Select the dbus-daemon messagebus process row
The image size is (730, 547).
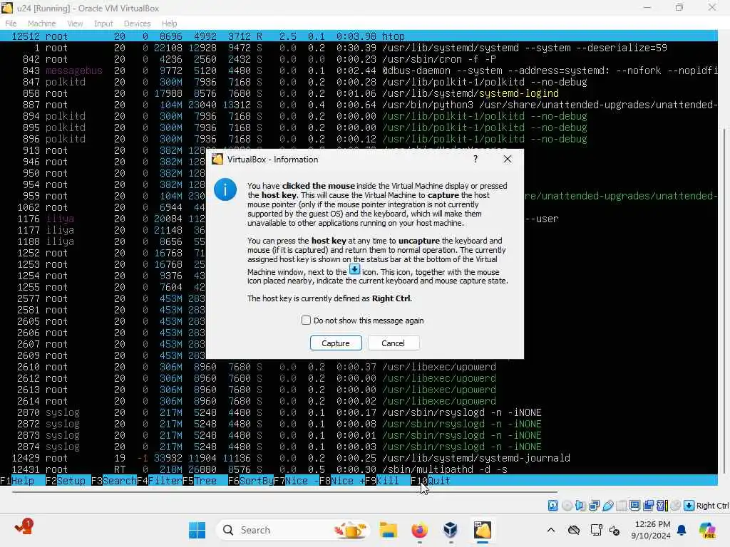pos(359,71)
